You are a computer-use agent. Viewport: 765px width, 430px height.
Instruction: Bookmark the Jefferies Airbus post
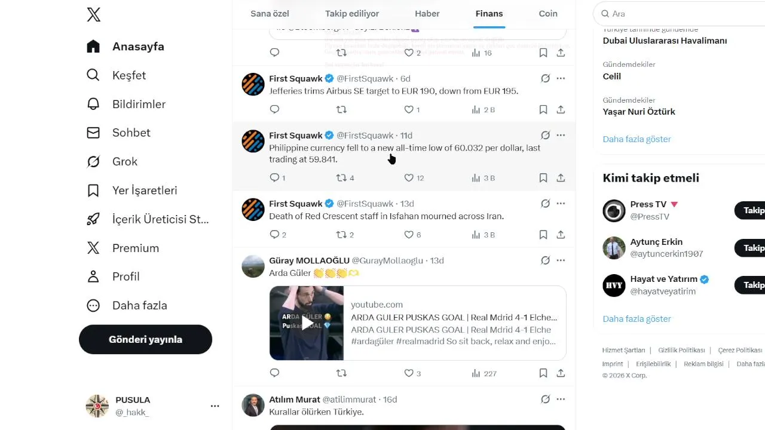(543, 110)
